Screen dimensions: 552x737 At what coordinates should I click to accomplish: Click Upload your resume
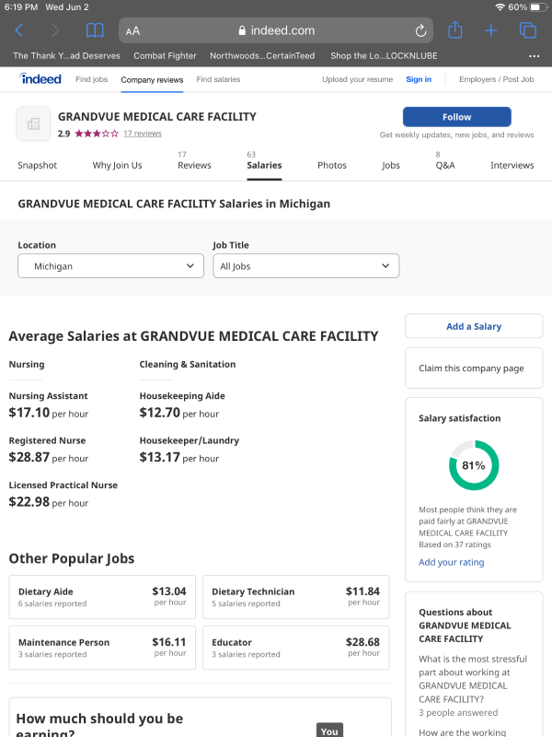(357, 79)
